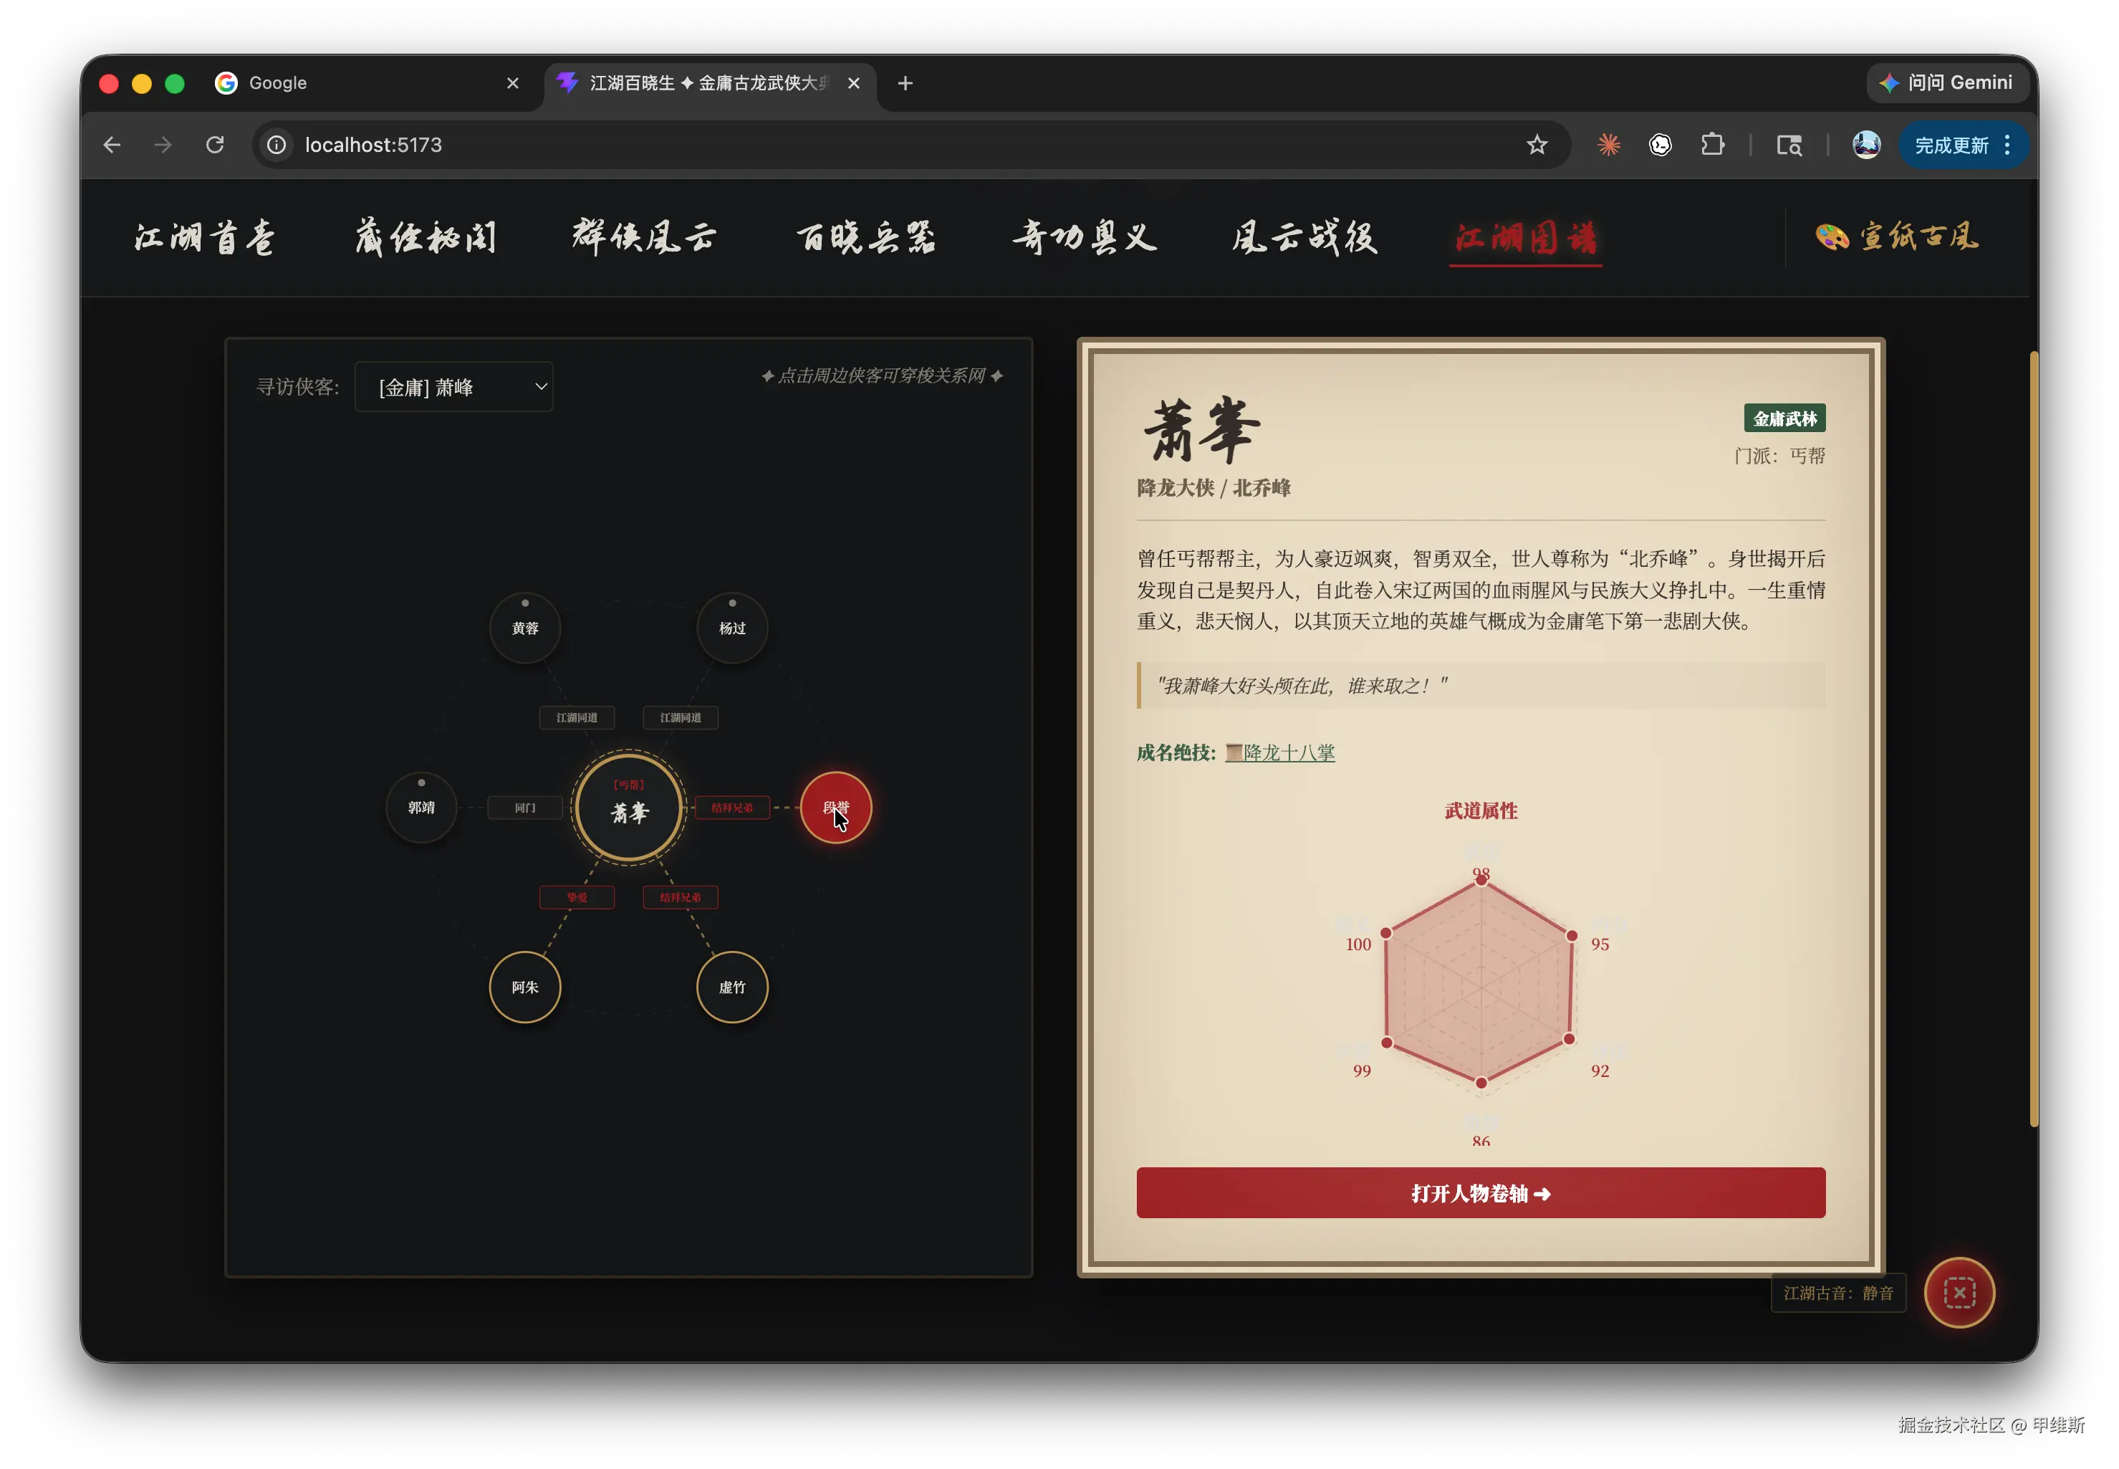
Task: Click 江湖同道 label below the 黄蓉 node
Action: click(x=577, y=717)
